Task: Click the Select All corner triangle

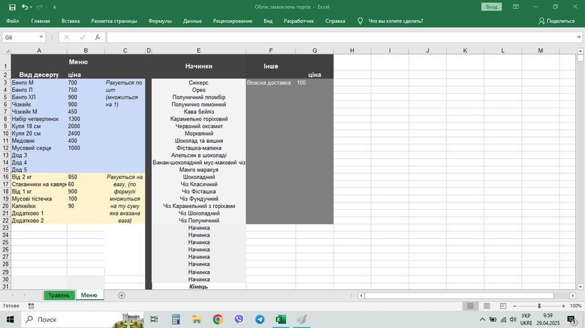Action: 7,50
